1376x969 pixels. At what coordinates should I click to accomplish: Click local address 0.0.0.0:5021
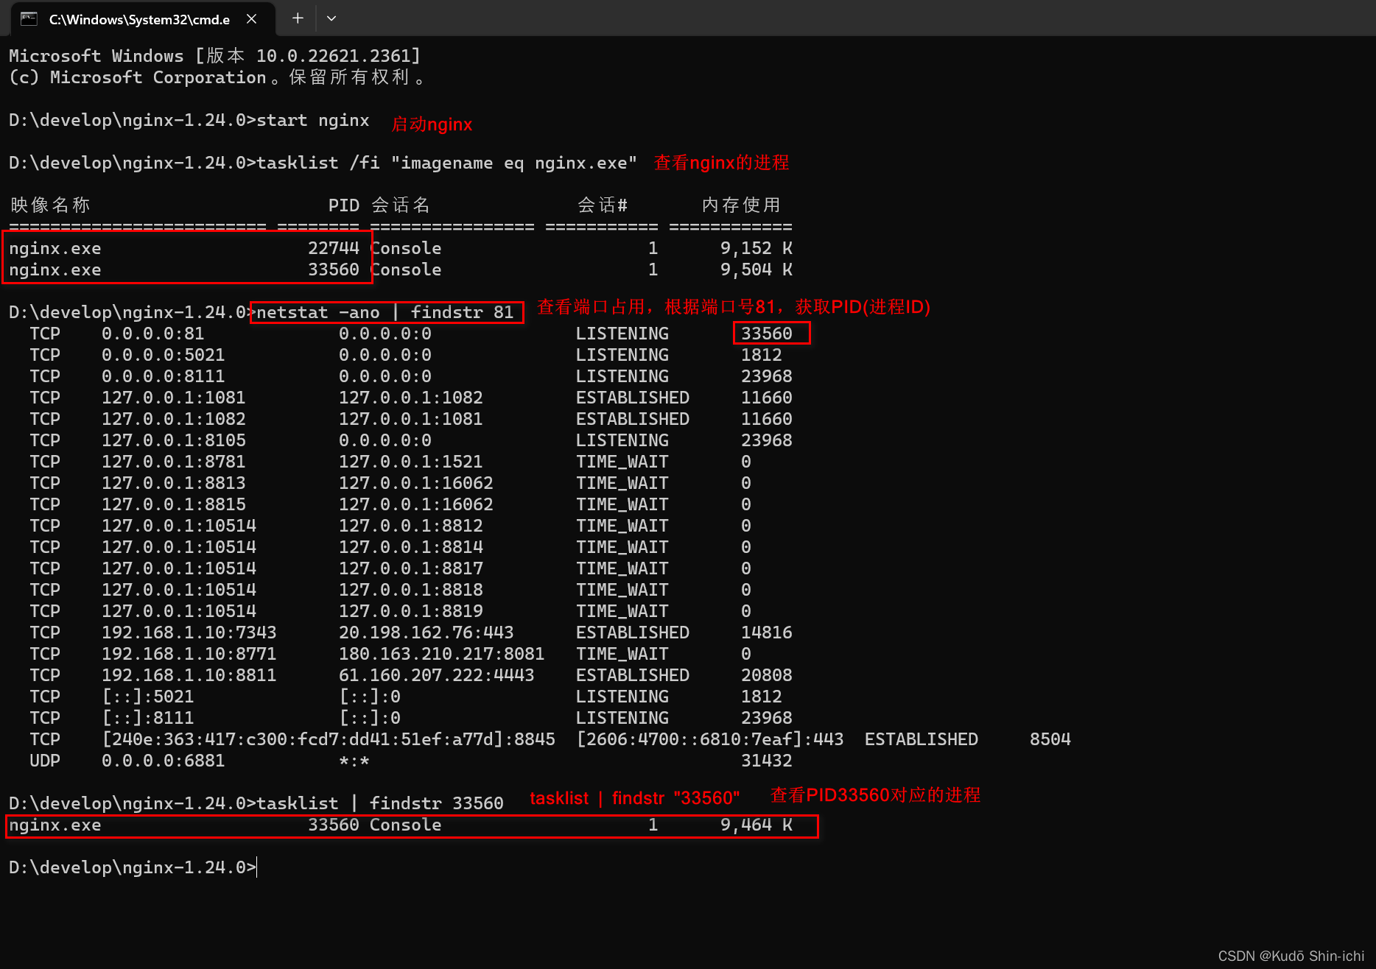(x=163, y=355)
